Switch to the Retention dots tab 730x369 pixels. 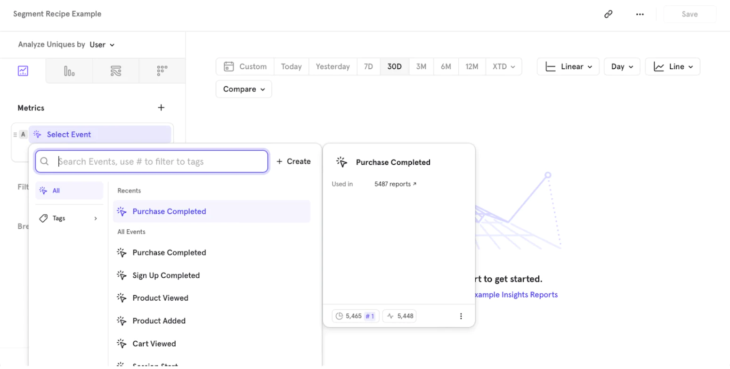click(x=162, y=71)
